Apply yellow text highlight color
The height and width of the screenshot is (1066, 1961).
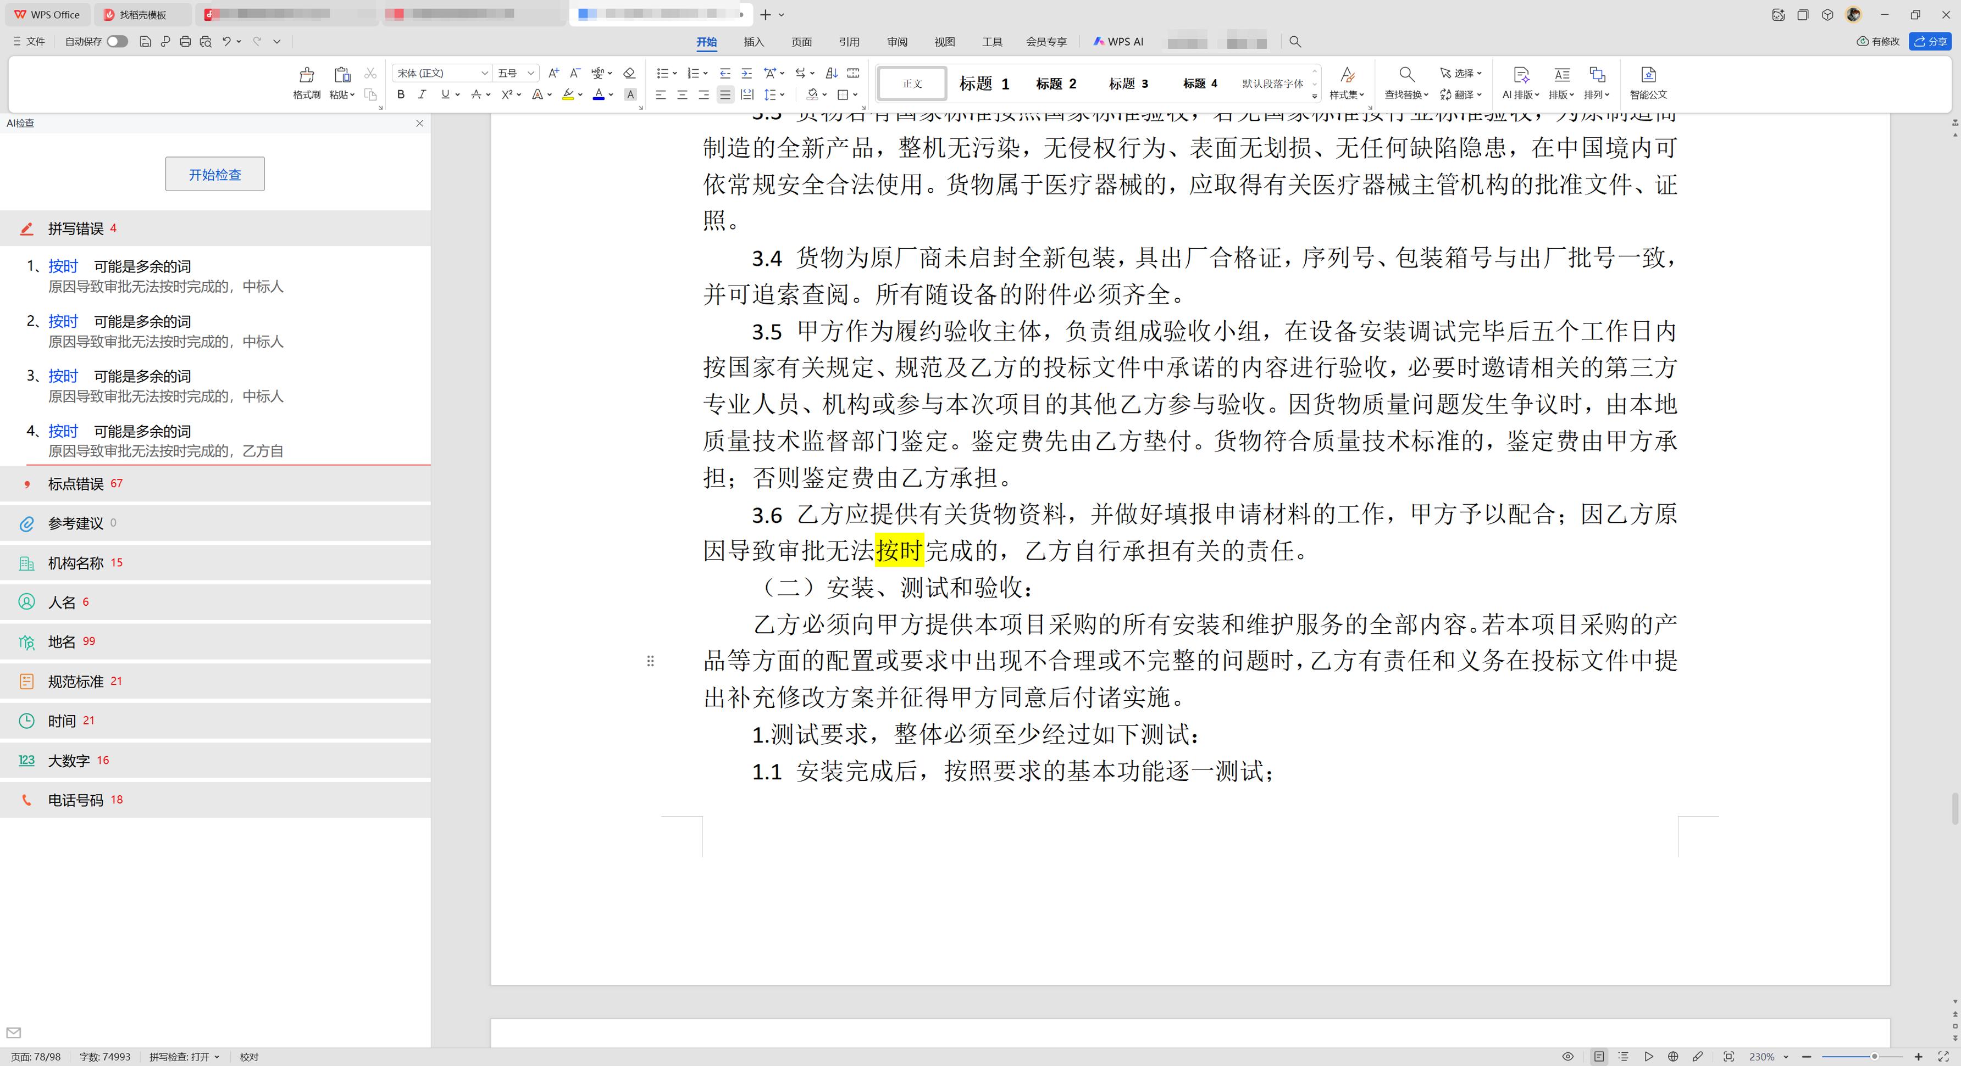pyautogui.click(x=567, y=94)
